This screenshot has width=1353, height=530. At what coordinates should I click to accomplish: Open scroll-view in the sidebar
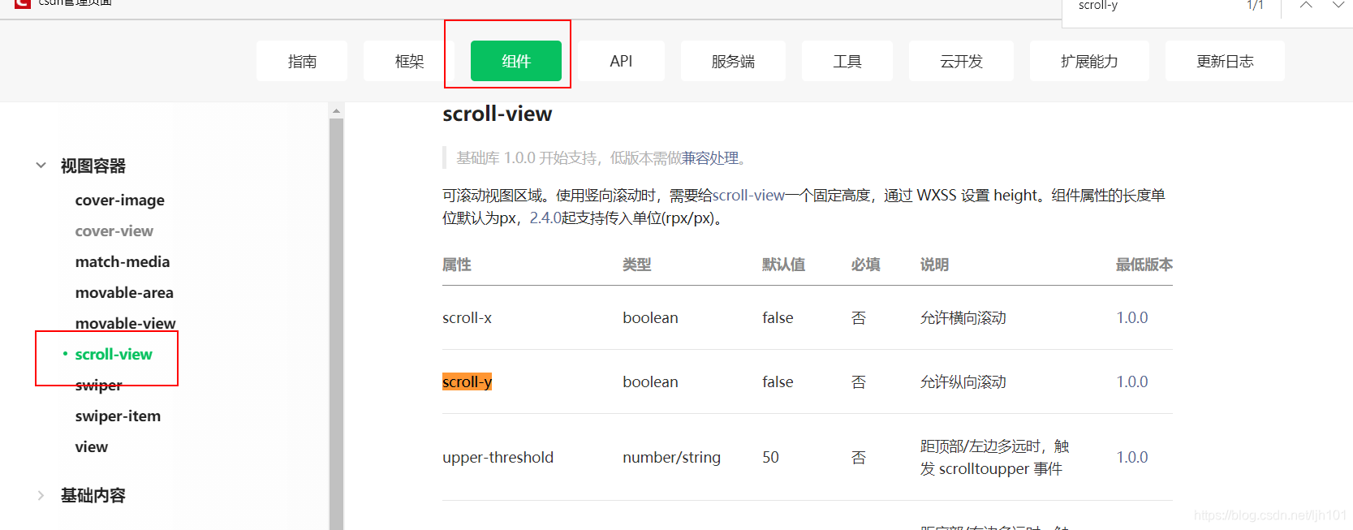point(114,354)
